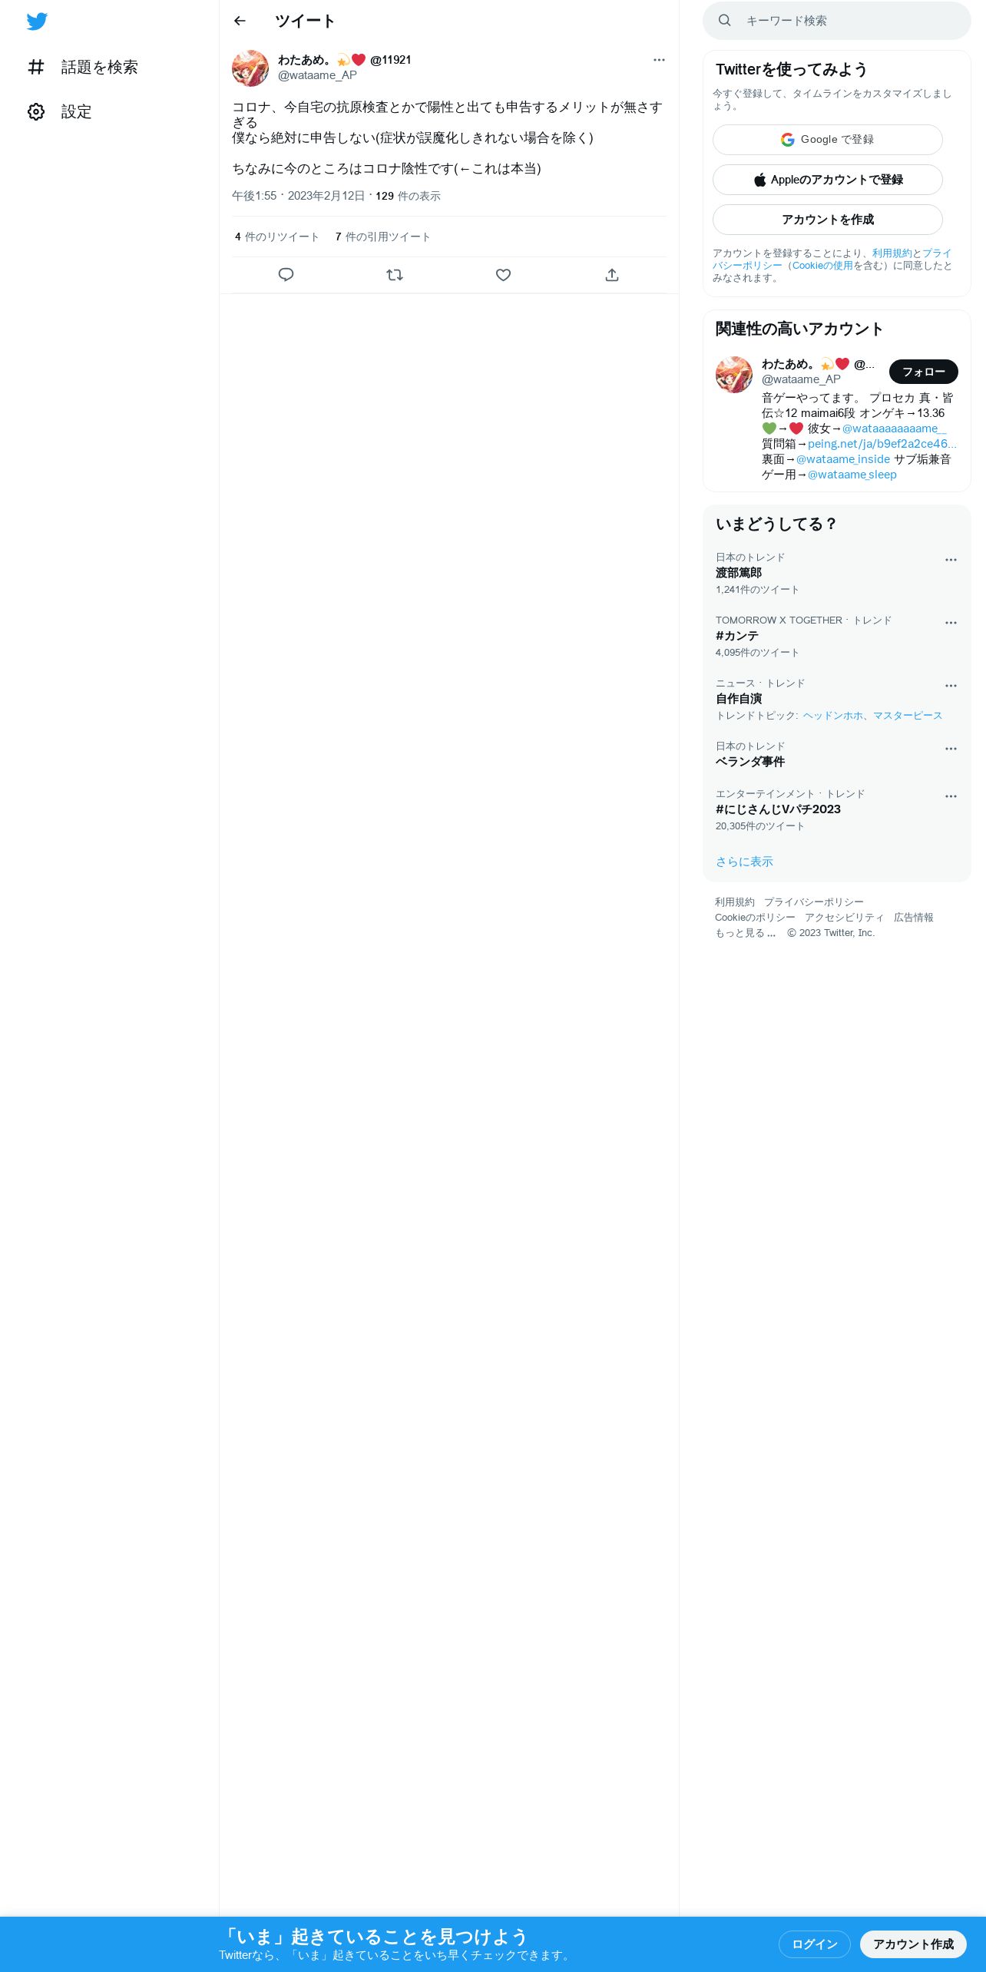Screen dimensions: 986x1972
Task: Open options for 渡部篤郎 trend
Action: [951, 560]
